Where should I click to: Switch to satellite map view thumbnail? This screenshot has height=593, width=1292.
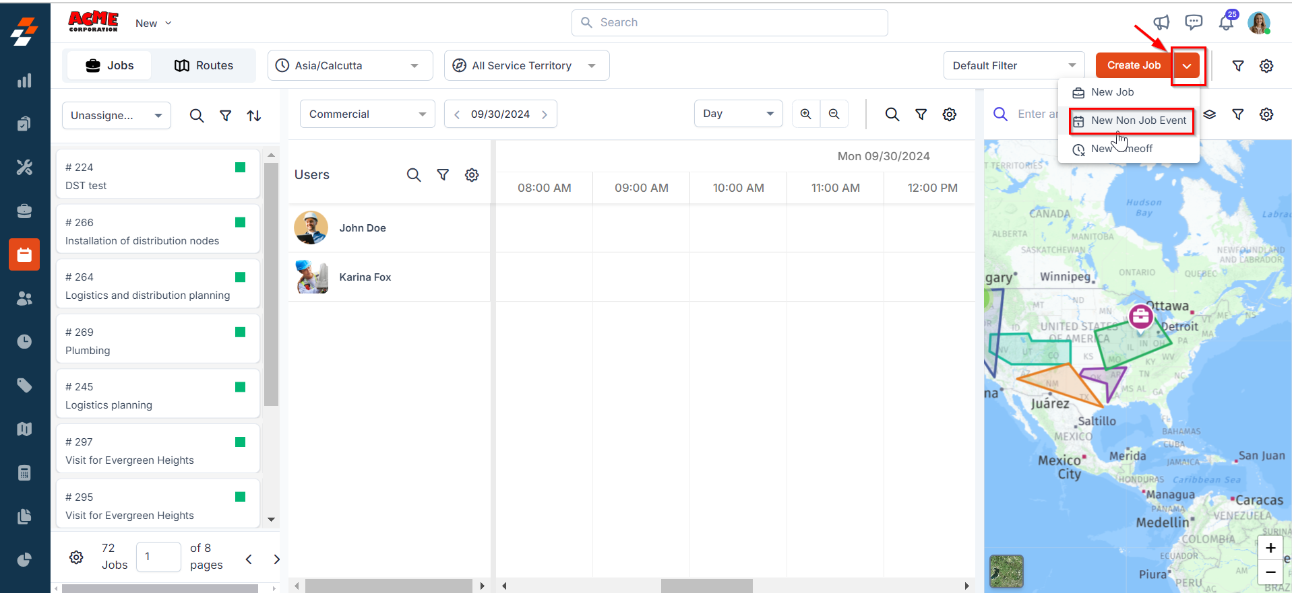pos(1006,571)
